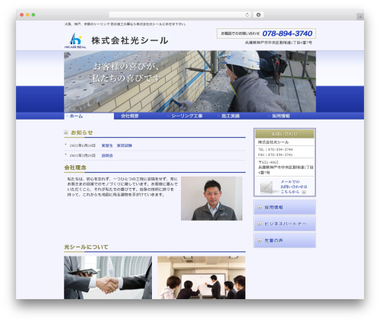
Task: Open the 採用情報 sidebar banner
Action: click(x=284, y=207)
